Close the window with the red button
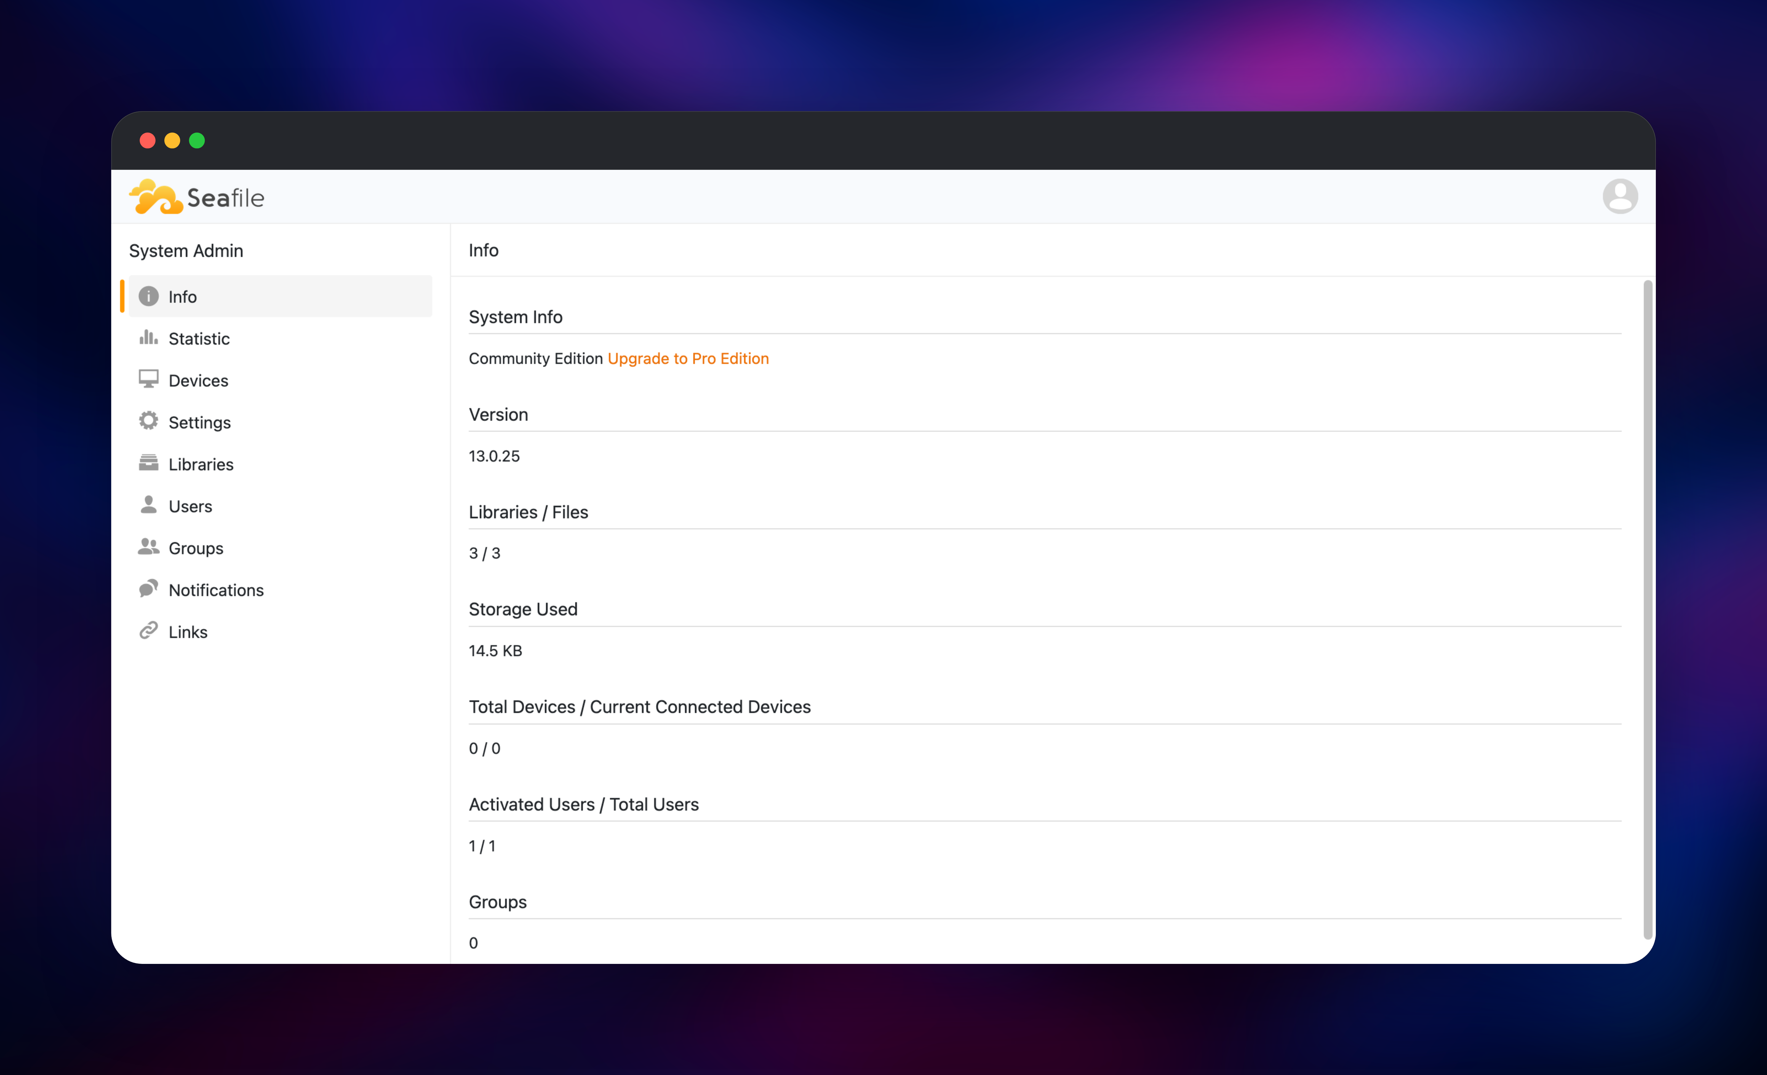 [x=148, y=140]
